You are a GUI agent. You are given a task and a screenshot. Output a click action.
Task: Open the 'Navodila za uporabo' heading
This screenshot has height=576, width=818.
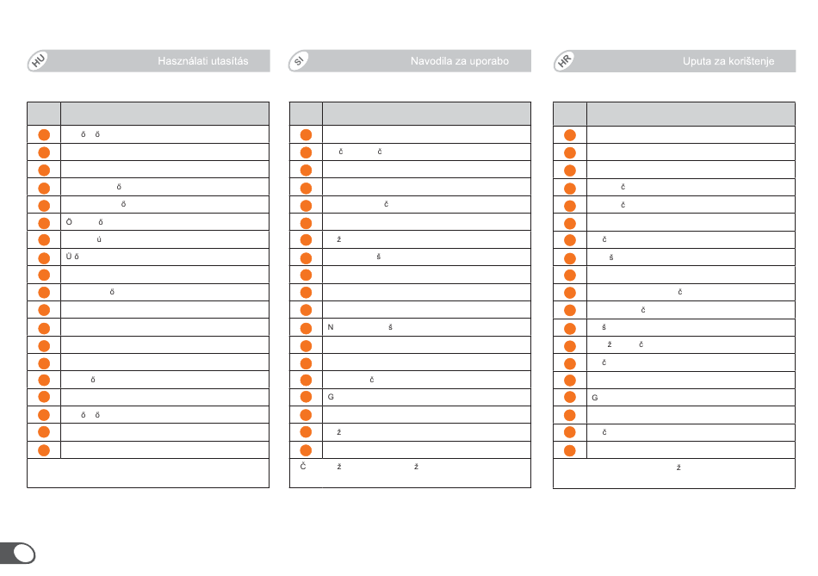(x=460, y=61)
